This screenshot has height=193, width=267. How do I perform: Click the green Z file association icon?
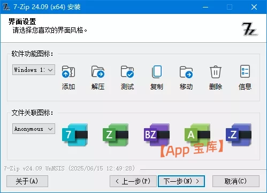116,135
